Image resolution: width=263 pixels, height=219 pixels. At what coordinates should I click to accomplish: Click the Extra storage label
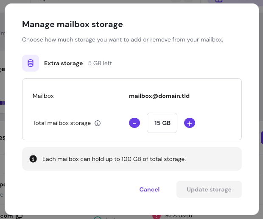[x=63, y=63]
